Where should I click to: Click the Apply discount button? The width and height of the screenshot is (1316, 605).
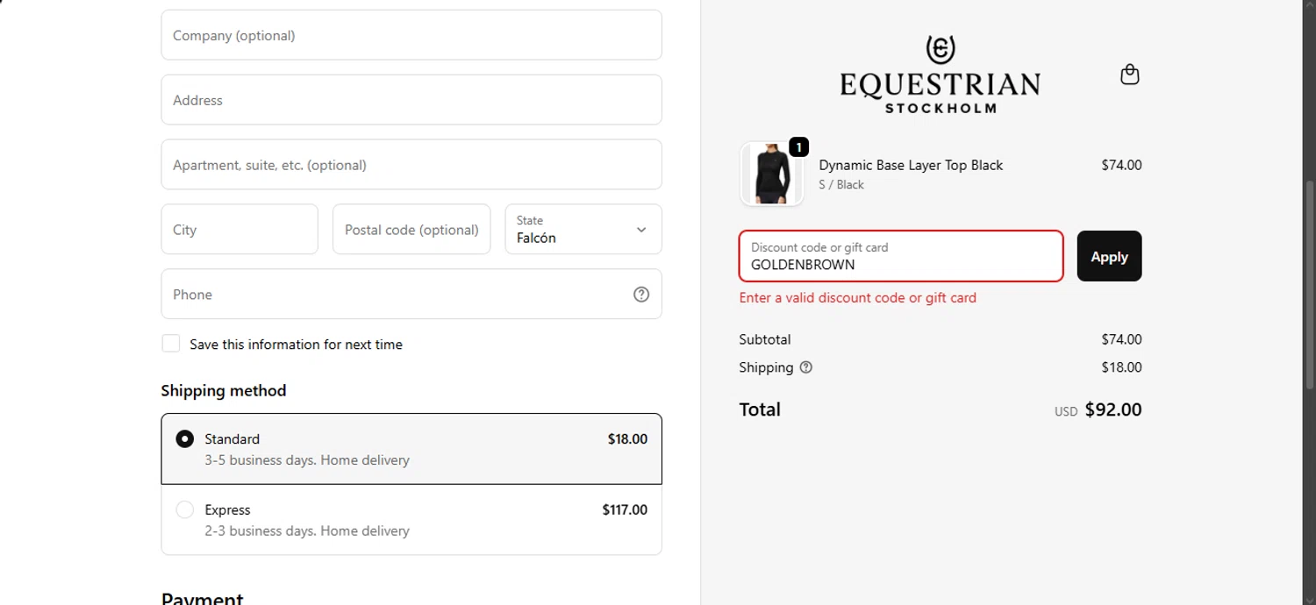(1109, 256)
